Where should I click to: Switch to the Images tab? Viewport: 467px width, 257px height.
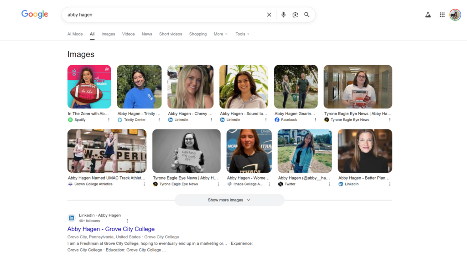[108, 34]
